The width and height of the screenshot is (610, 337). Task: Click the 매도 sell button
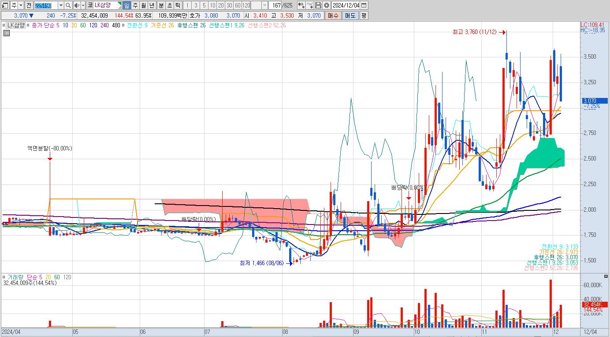[350, 15]
